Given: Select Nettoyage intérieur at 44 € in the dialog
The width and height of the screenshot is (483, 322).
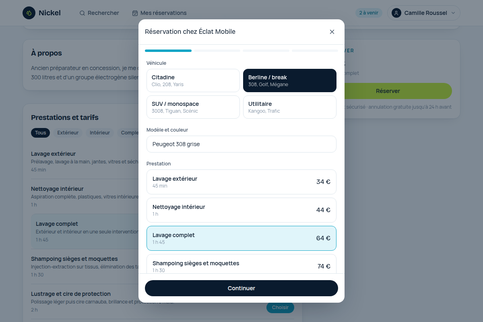Looking at the screenshot, I should 242,210.
